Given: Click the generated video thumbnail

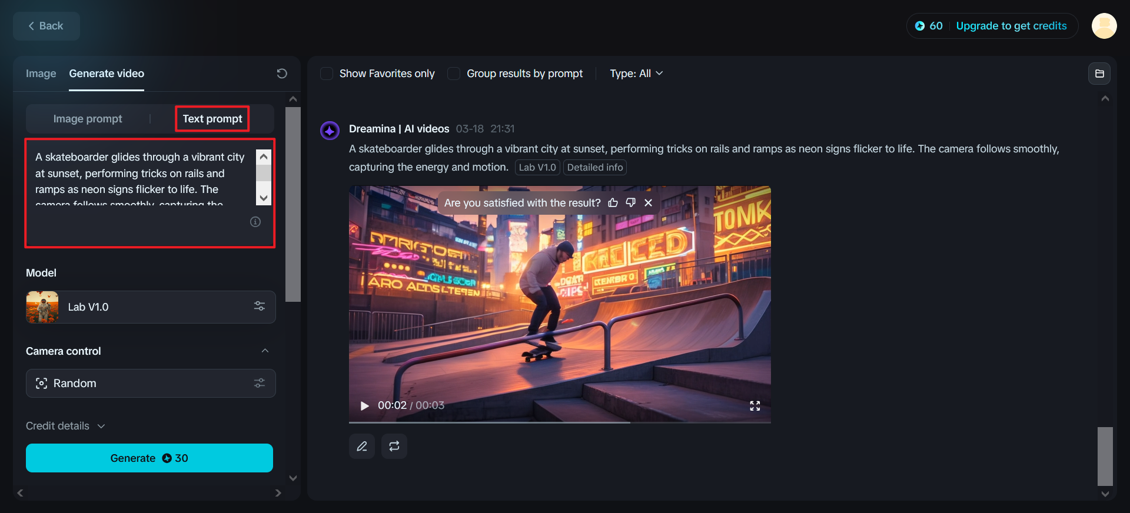Looking at the screenshot, I should [560, 304].
